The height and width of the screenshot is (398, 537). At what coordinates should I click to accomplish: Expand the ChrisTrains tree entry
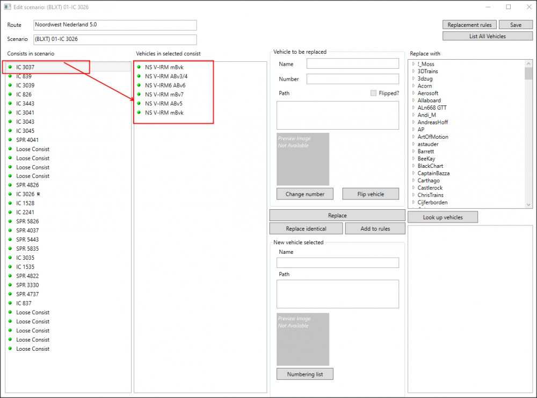[x=413, y=195]
